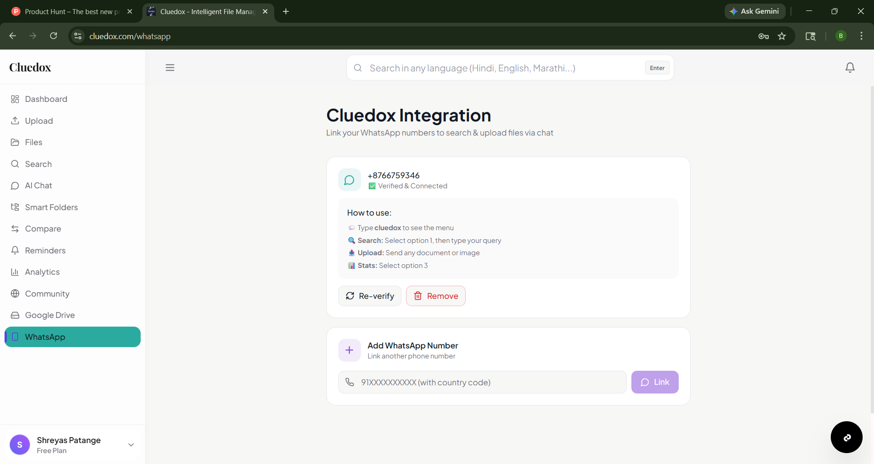This screenshot has width=874, height=464.
Task: Click the address bar URL cluedox.com/whatsapp
Action: [x=130, y=36]
